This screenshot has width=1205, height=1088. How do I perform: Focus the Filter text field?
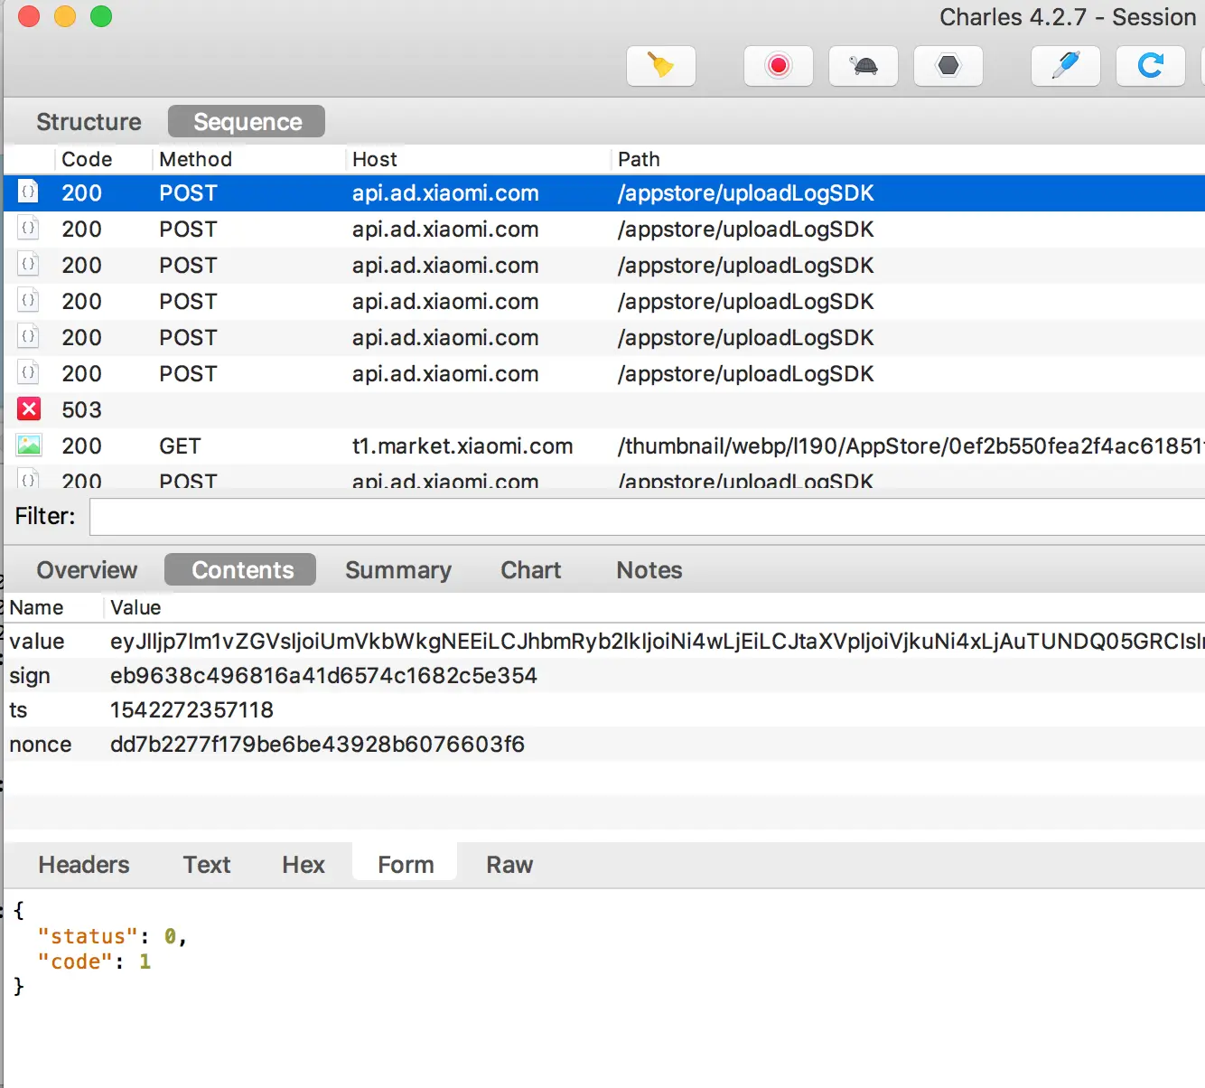(x=647, y=517)
